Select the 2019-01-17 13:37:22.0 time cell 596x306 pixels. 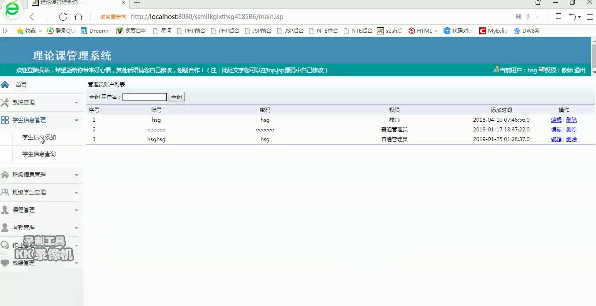point(501,130)
